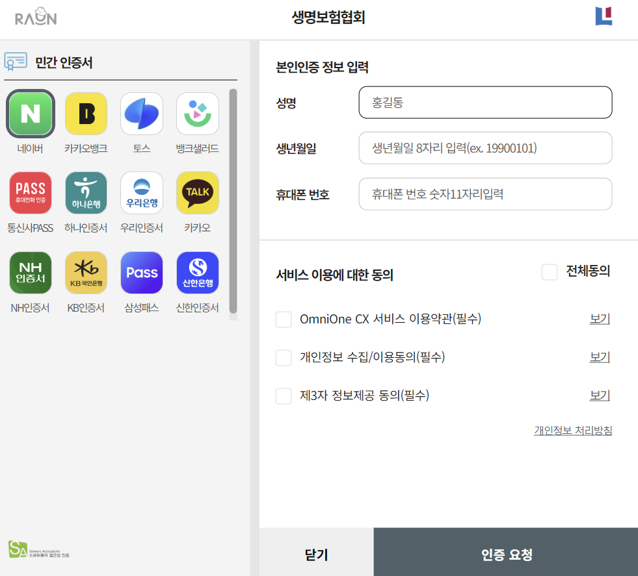Check 개인정보 수집/이용동의 checkbox
This screenshot has width=638, height=576.
pyautogui.click(x=283, y=357)
